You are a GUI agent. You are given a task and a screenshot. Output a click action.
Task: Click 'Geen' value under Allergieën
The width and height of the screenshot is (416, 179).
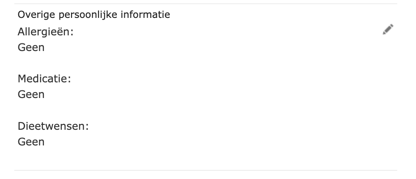pos(31,47)
